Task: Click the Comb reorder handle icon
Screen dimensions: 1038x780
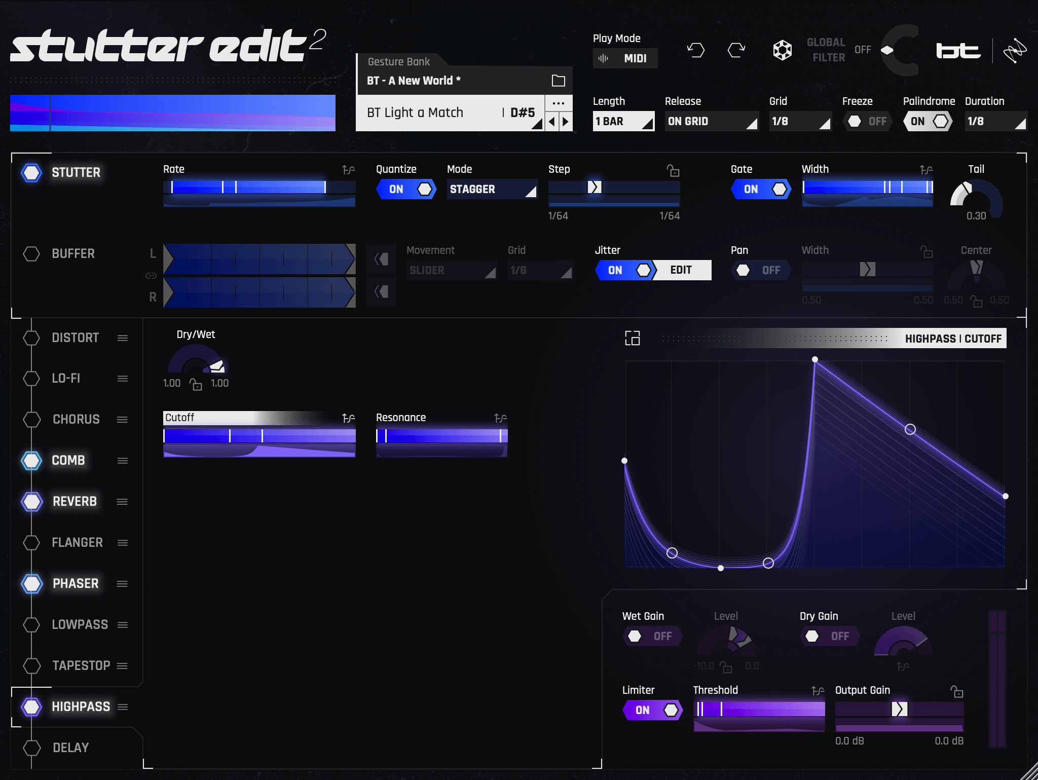Action: tap(123, 461)
